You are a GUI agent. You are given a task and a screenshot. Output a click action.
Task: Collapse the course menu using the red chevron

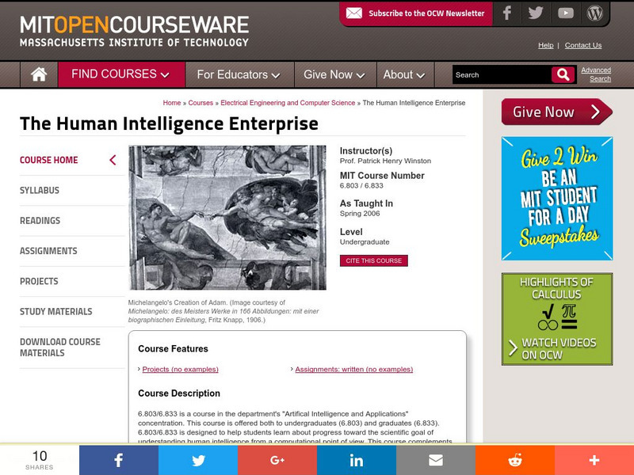(x=113, y=160)
